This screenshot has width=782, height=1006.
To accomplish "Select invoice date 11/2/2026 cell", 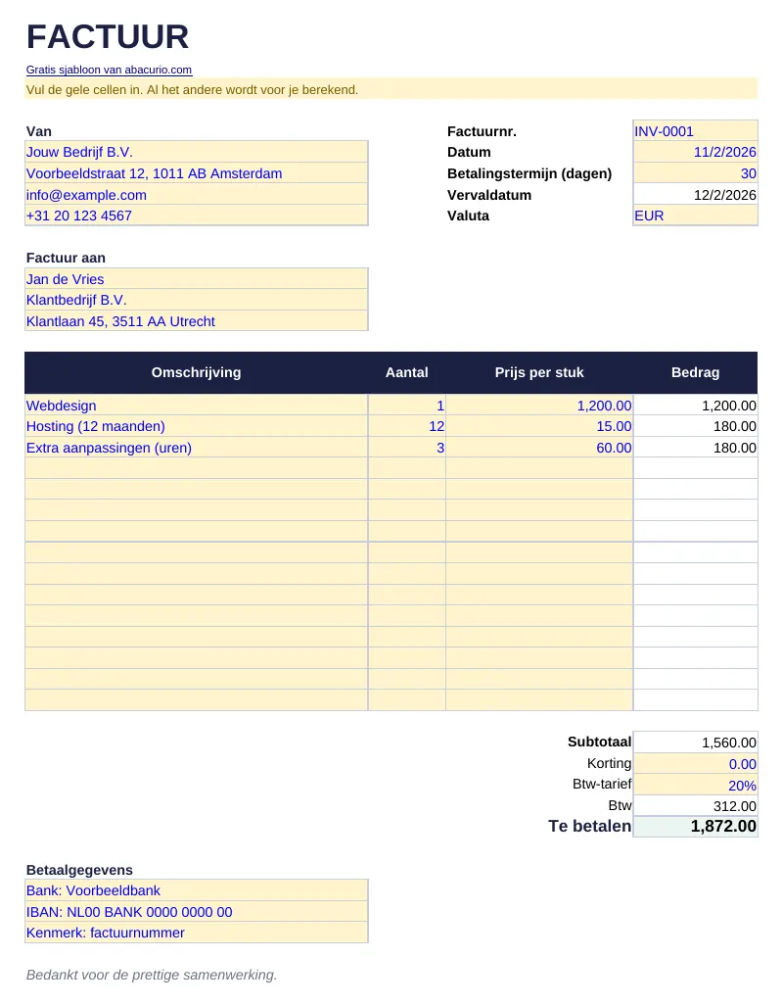I will pyautogui.click(x=696, y=152).
